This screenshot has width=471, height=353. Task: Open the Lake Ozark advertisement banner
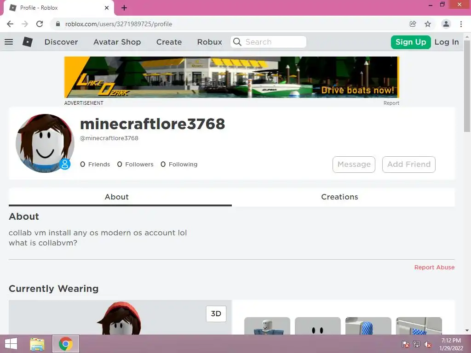point(232,77)
